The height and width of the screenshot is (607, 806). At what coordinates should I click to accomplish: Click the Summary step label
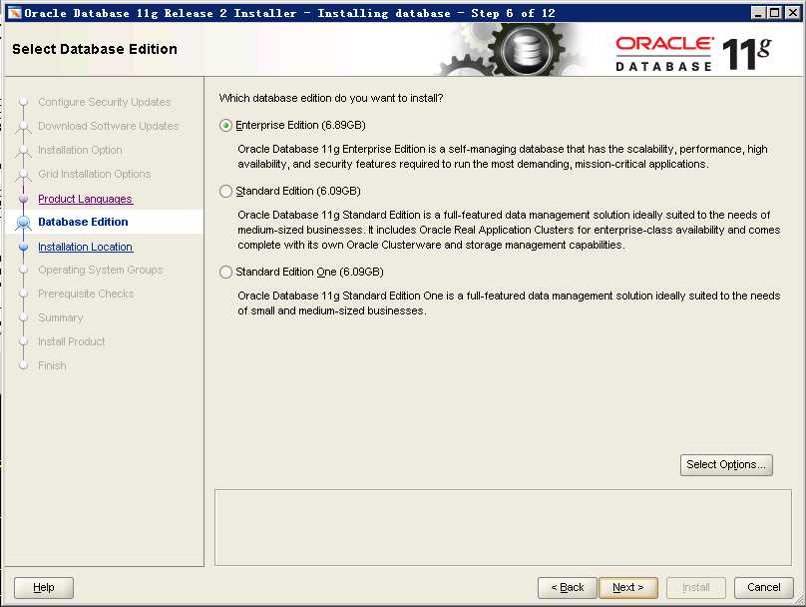tap(60, 317)
